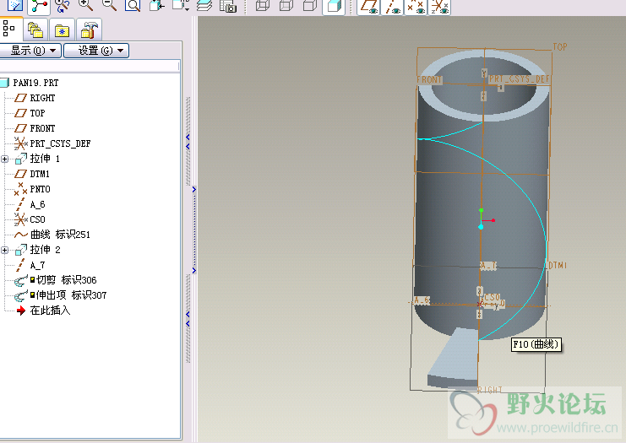Select the FRONT datum plane in tree
Image resolution: width=626 pixels, height=443 pixels.
coord(42,128)
